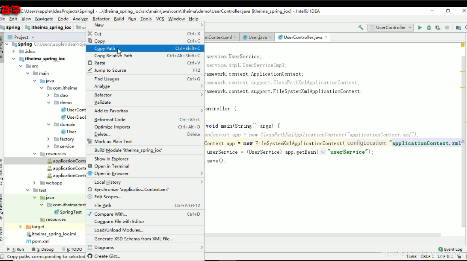Expand the dao package node
Image resolution: width=467 pixels, height=261 pixels.
click(49, 95)
